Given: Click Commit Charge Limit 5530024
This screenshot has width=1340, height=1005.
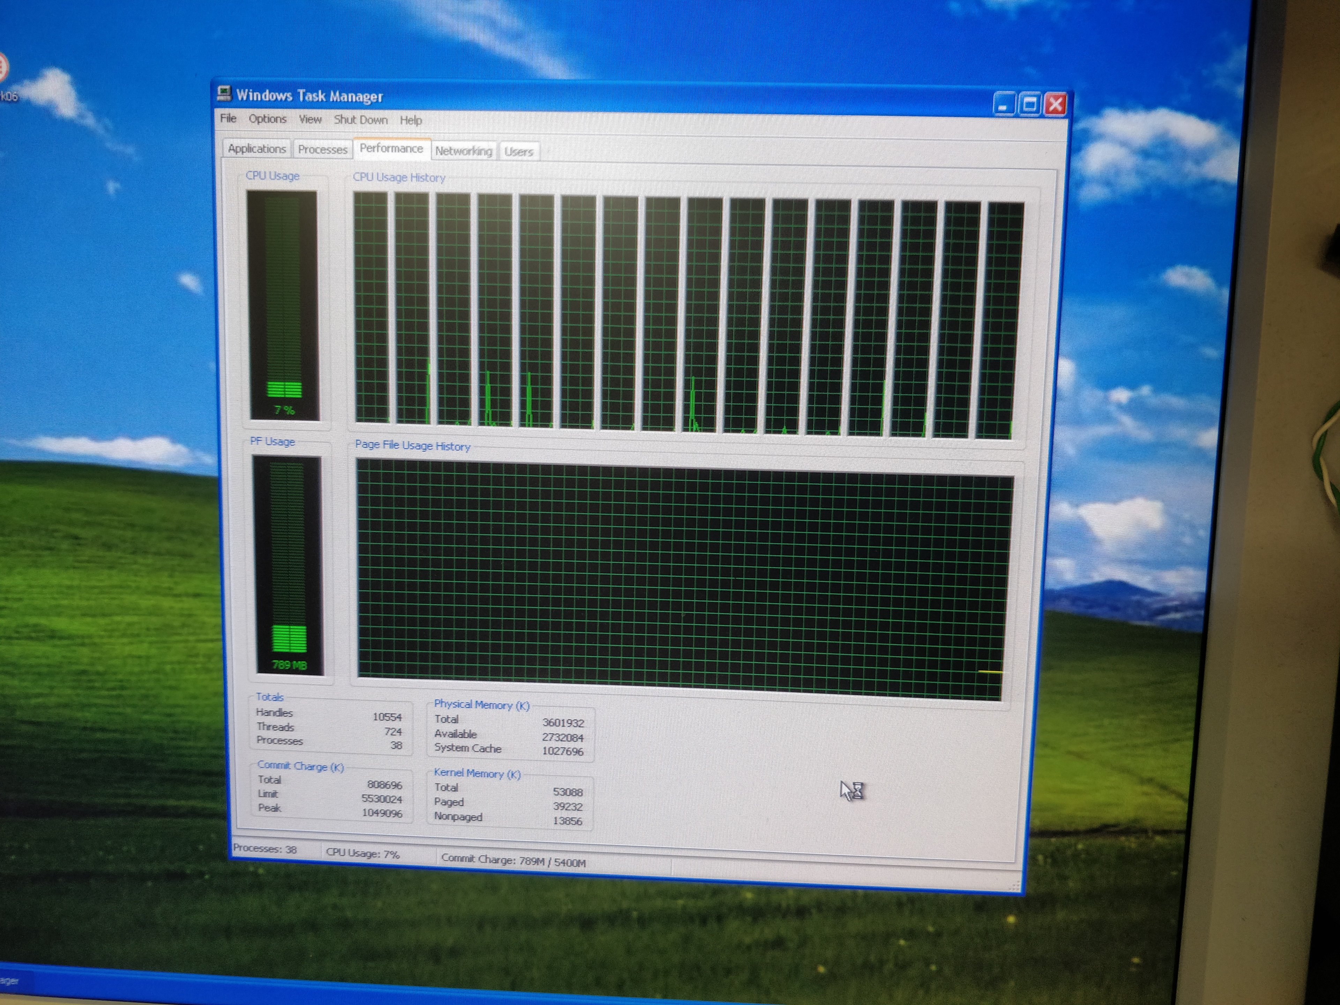Looking at the screenshot, I should [x=382, y=799].
